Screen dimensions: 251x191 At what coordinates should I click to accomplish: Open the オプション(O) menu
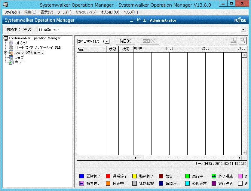[x=110, y=12]
